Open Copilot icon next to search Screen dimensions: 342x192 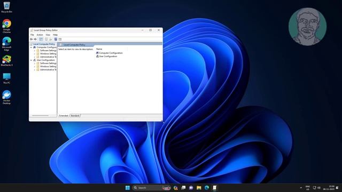click(176, 188)
